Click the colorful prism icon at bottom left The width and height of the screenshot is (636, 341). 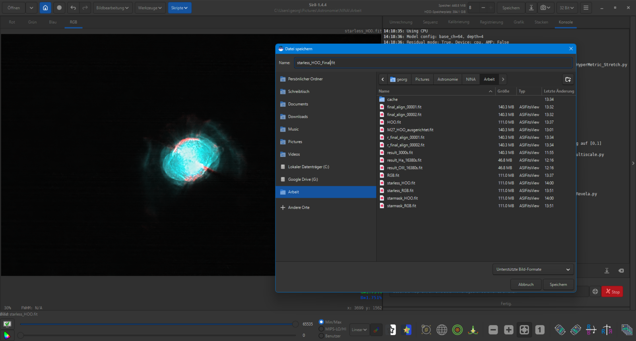click(7, 335)
